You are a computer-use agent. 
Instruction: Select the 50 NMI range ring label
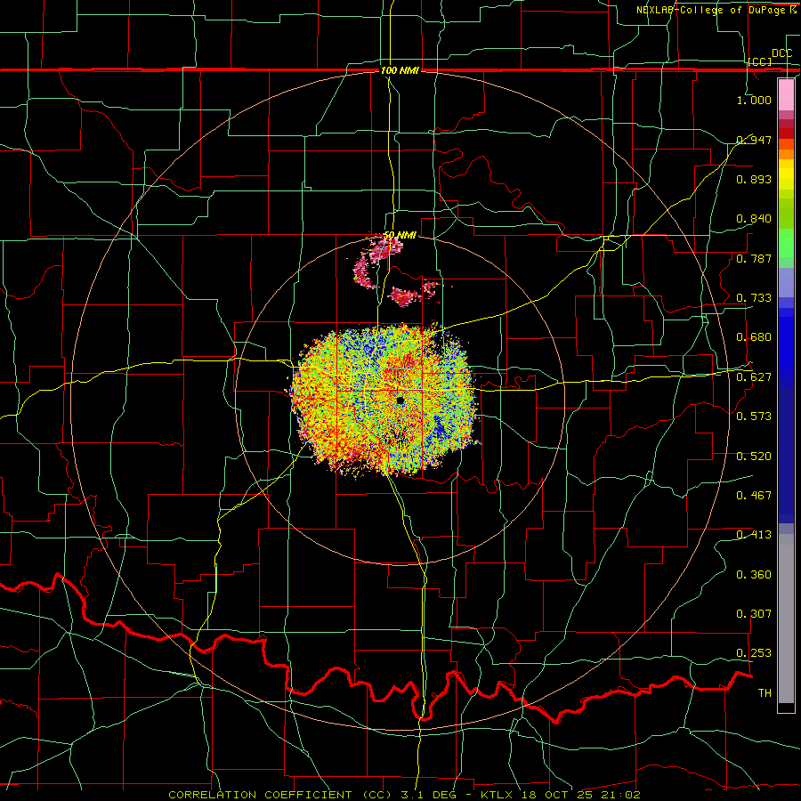click(x=400, y=235)
